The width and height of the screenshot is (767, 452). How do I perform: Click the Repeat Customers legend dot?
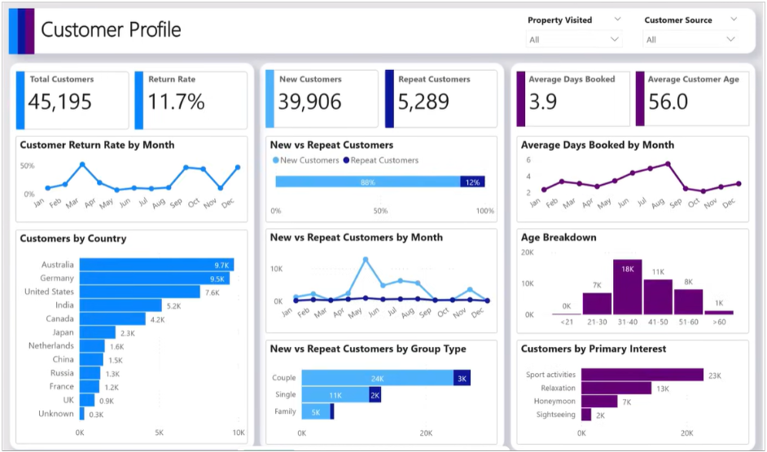(345, 160)
